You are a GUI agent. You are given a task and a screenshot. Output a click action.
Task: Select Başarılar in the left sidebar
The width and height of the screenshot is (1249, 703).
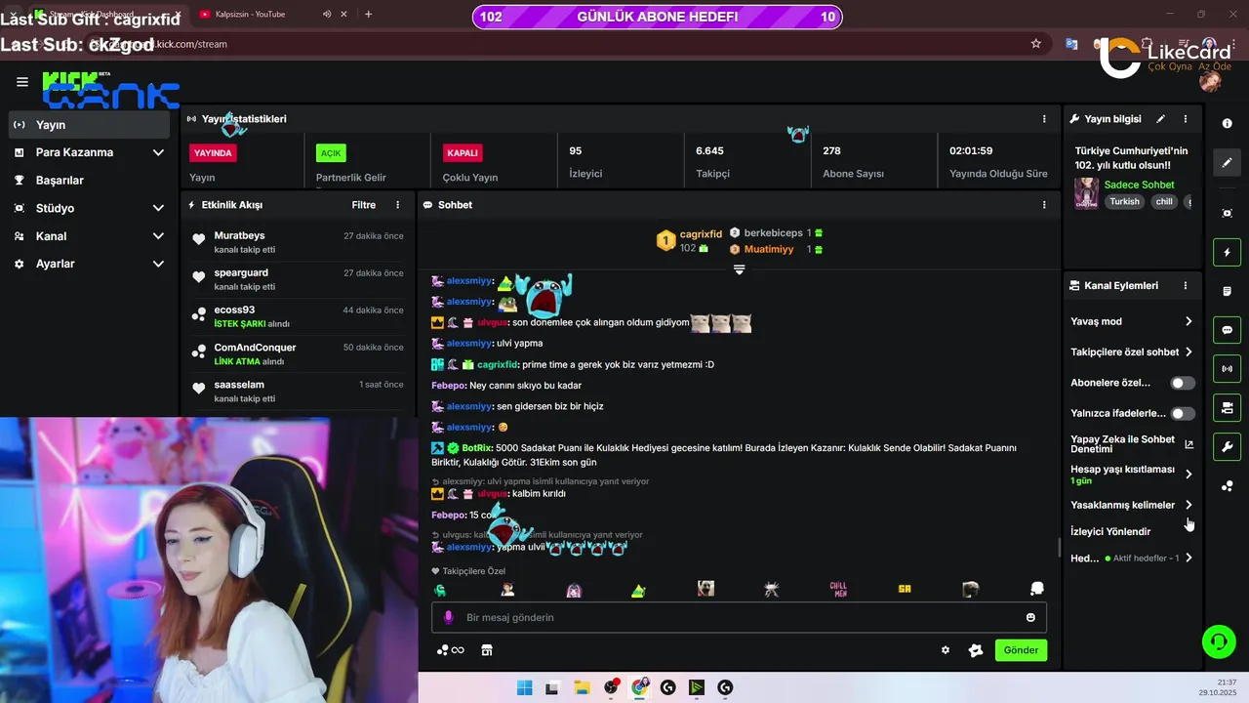coord(90,181)
